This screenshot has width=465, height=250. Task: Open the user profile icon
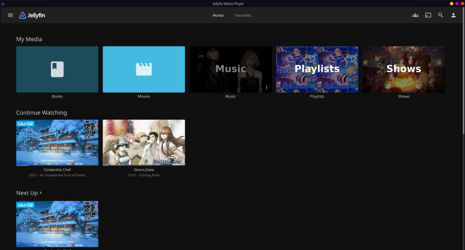point(453,15)
